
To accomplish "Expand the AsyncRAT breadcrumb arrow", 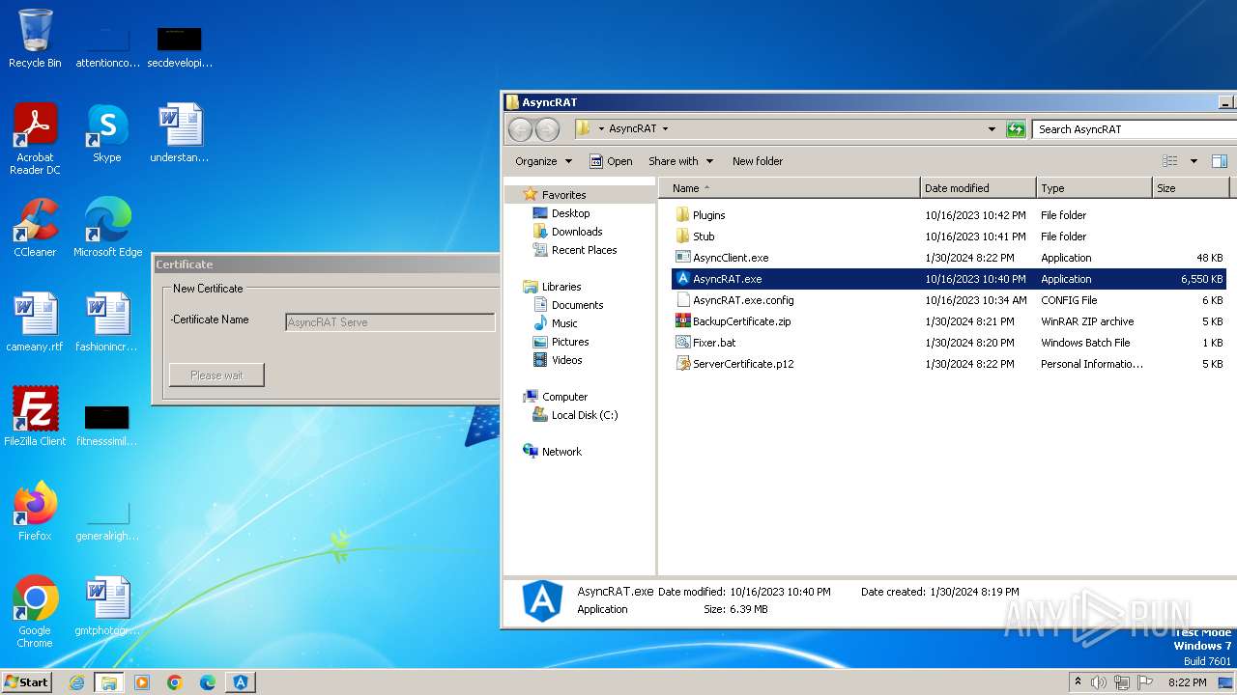I will [x=665, y=129].
